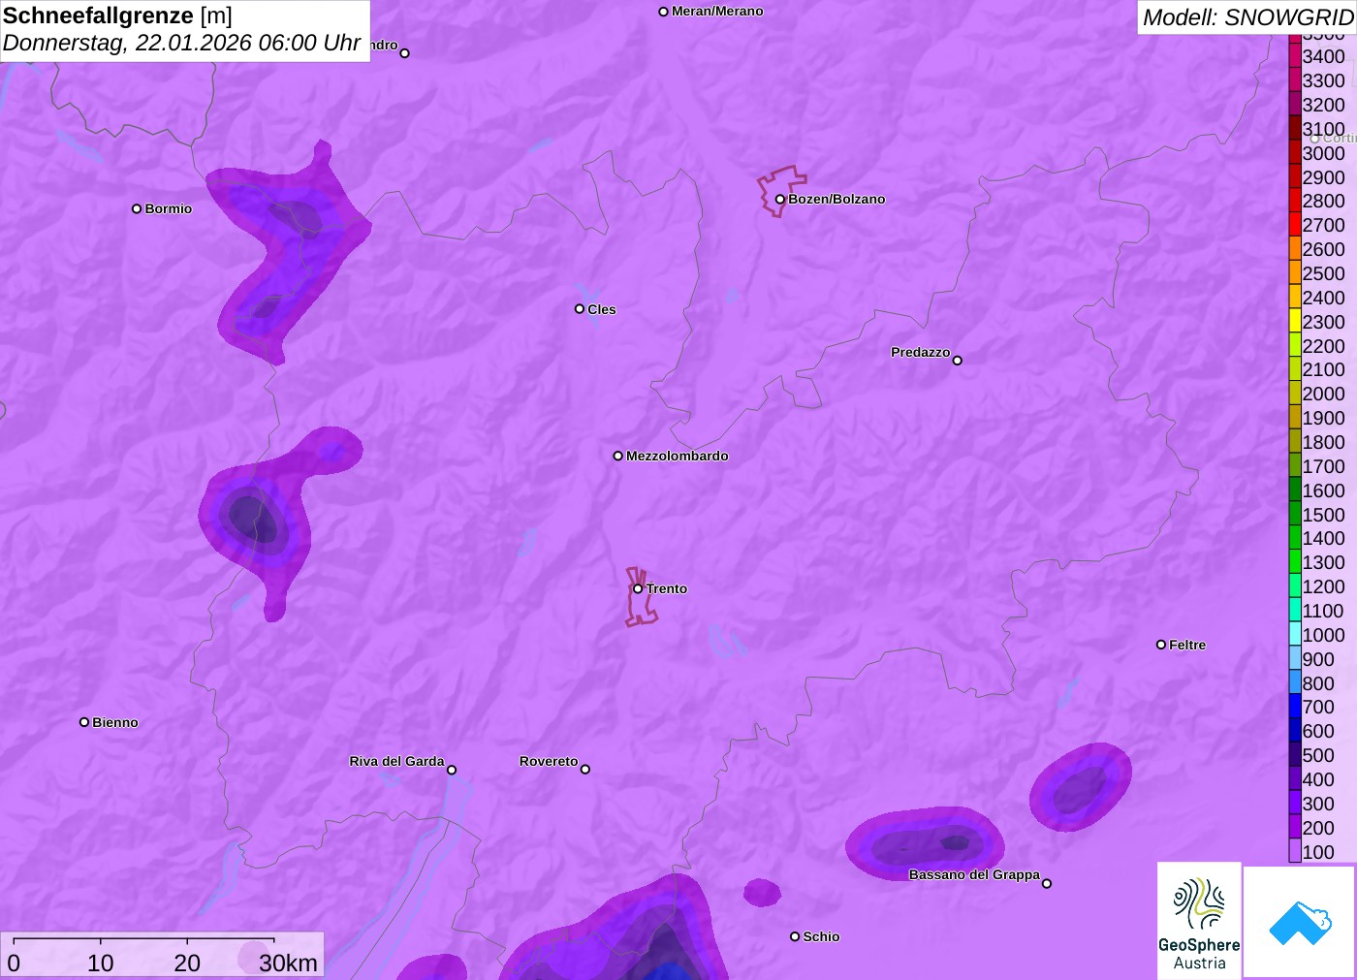The width and height of the screenshot is (1357, 980).
Task: Click the Predazzo town marker
Action: [x=958, y=361]
